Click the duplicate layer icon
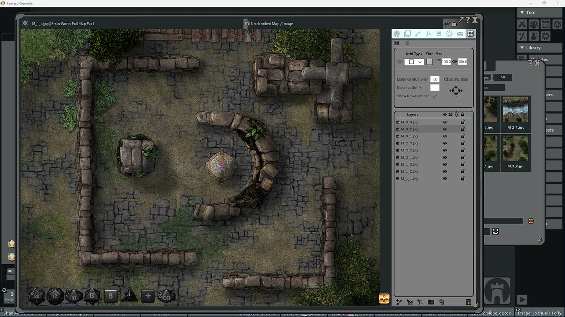565x317 pixels. (442, 302)
